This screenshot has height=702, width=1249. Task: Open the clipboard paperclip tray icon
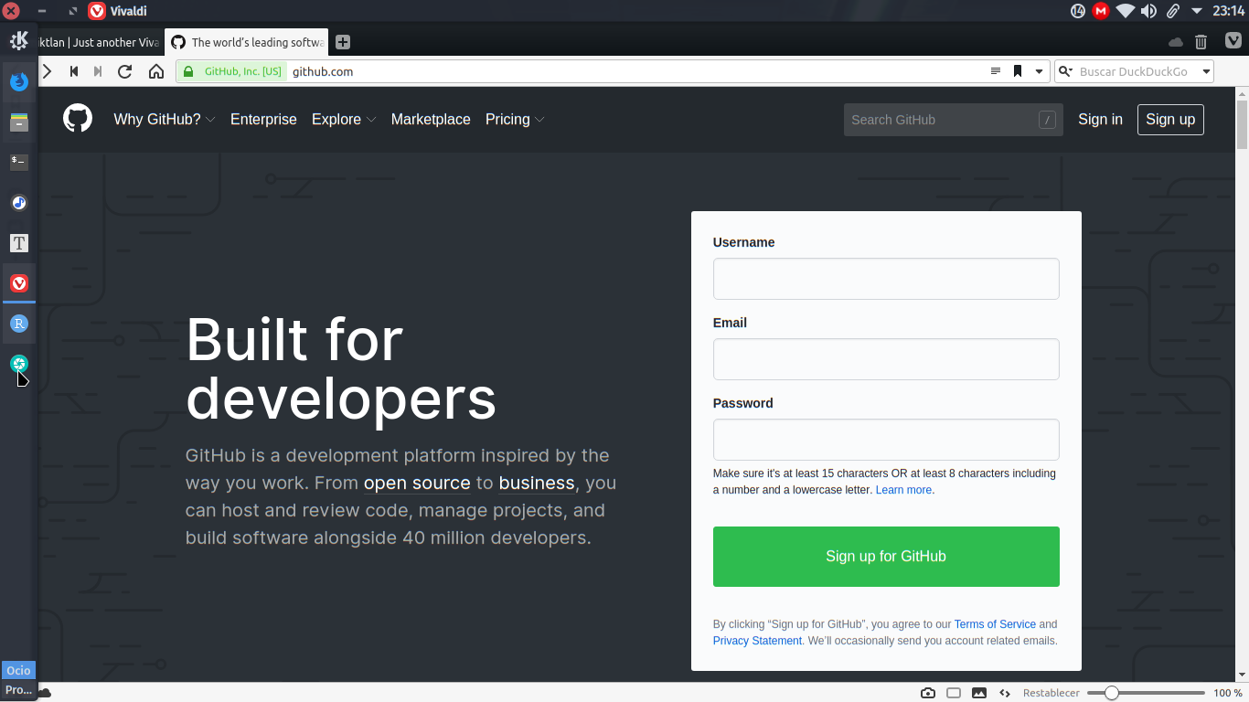tap(1173, 11)
